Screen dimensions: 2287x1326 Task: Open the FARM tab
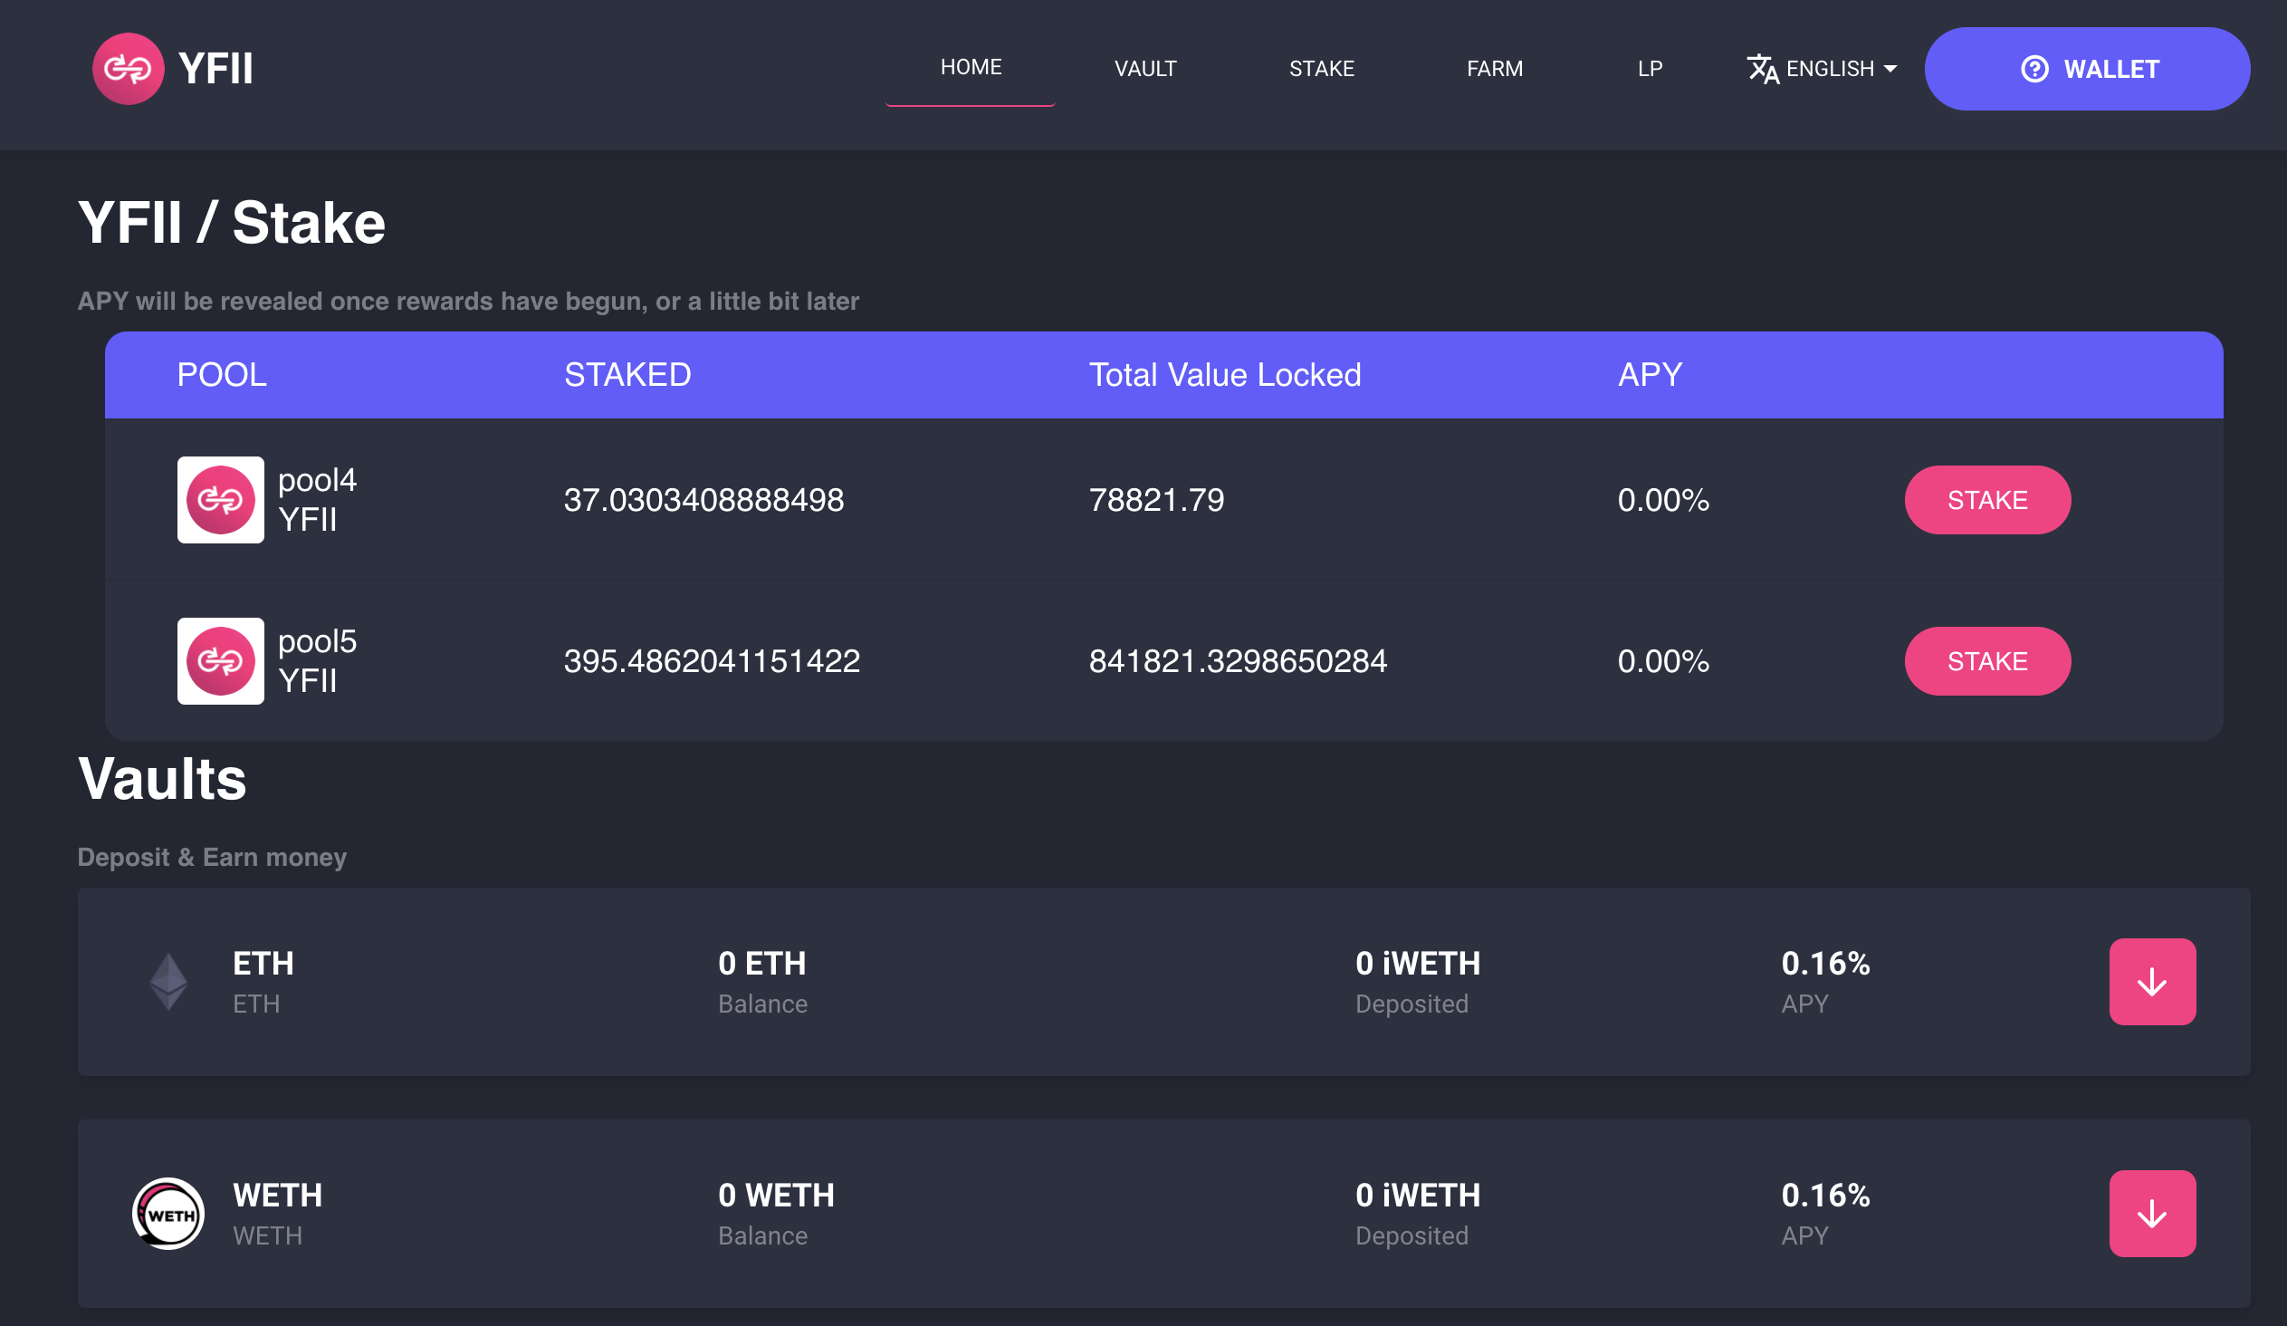pyautogui.click(x=1495, y=69)
